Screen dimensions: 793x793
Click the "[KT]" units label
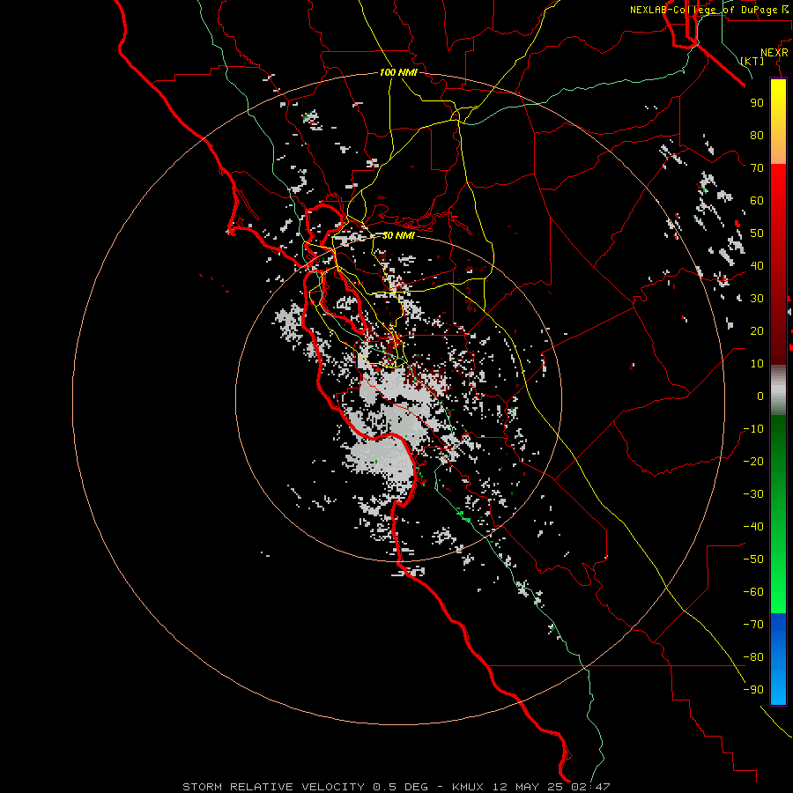coord(752,61)
